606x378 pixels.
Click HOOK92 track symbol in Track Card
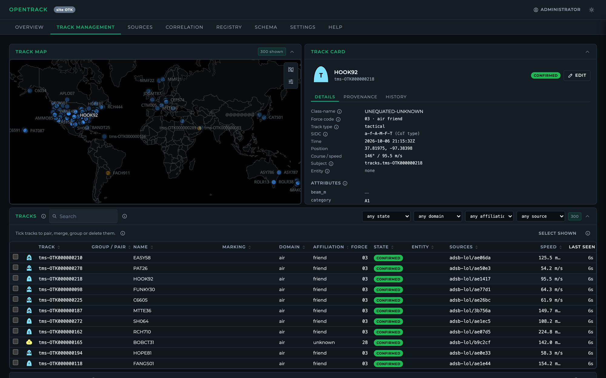click(x=321, y=74)
